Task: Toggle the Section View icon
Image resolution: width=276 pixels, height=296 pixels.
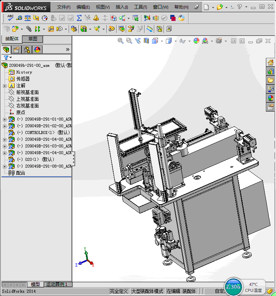Action: coord(146,41)
